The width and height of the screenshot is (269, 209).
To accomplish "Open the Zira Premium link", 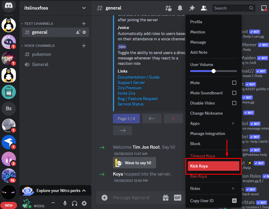I will (x=129, y=88).
